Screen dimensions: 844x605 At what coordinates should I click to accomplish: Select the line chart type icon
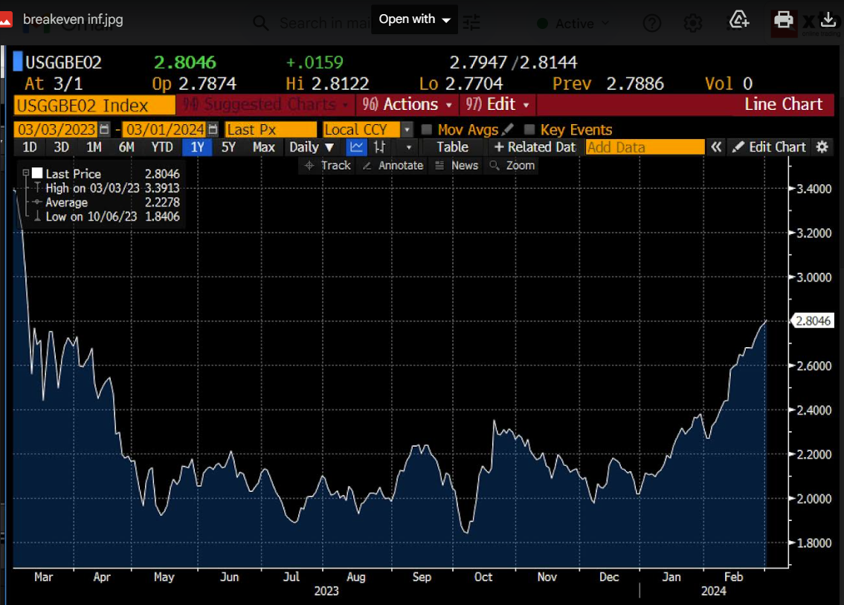tap(357, 147)
